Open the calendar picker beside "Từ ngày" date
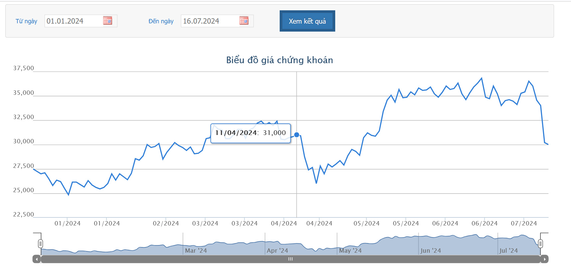The width and height of the screenshot is (571, 269). pyautogui.click(x=107, y=21)
